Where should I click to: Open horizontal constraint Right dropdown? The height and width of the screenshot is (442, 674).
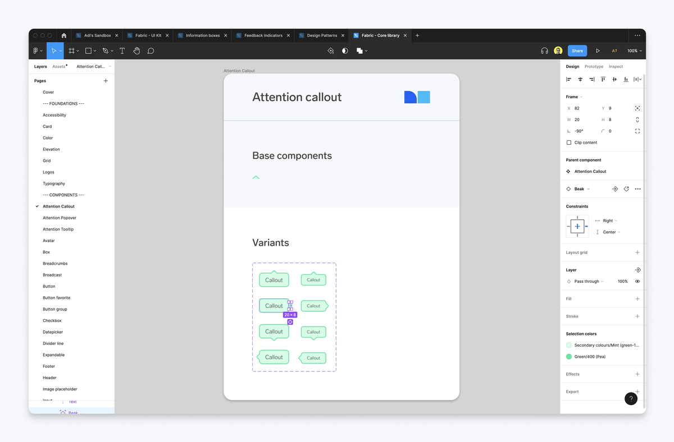[610, 221]
